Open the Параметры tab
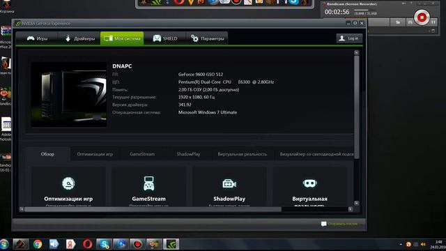This screenshot has height=251, width=446. tap(207, 38)
